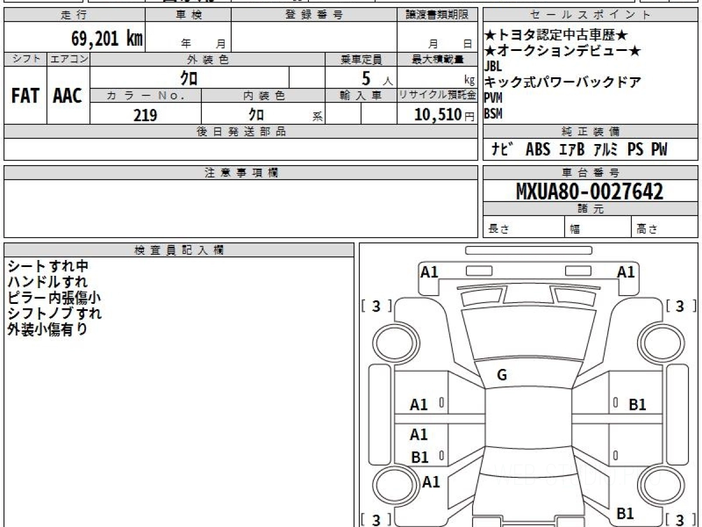702x527 pixels.
Task: Click the color number 219
Action: [145, 115]
